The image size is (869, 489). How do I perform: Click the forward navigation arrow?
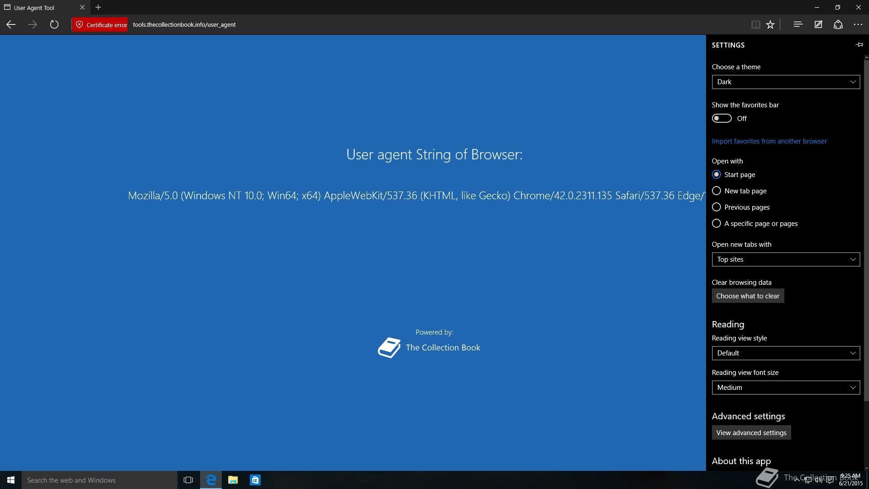click(33, 24)
